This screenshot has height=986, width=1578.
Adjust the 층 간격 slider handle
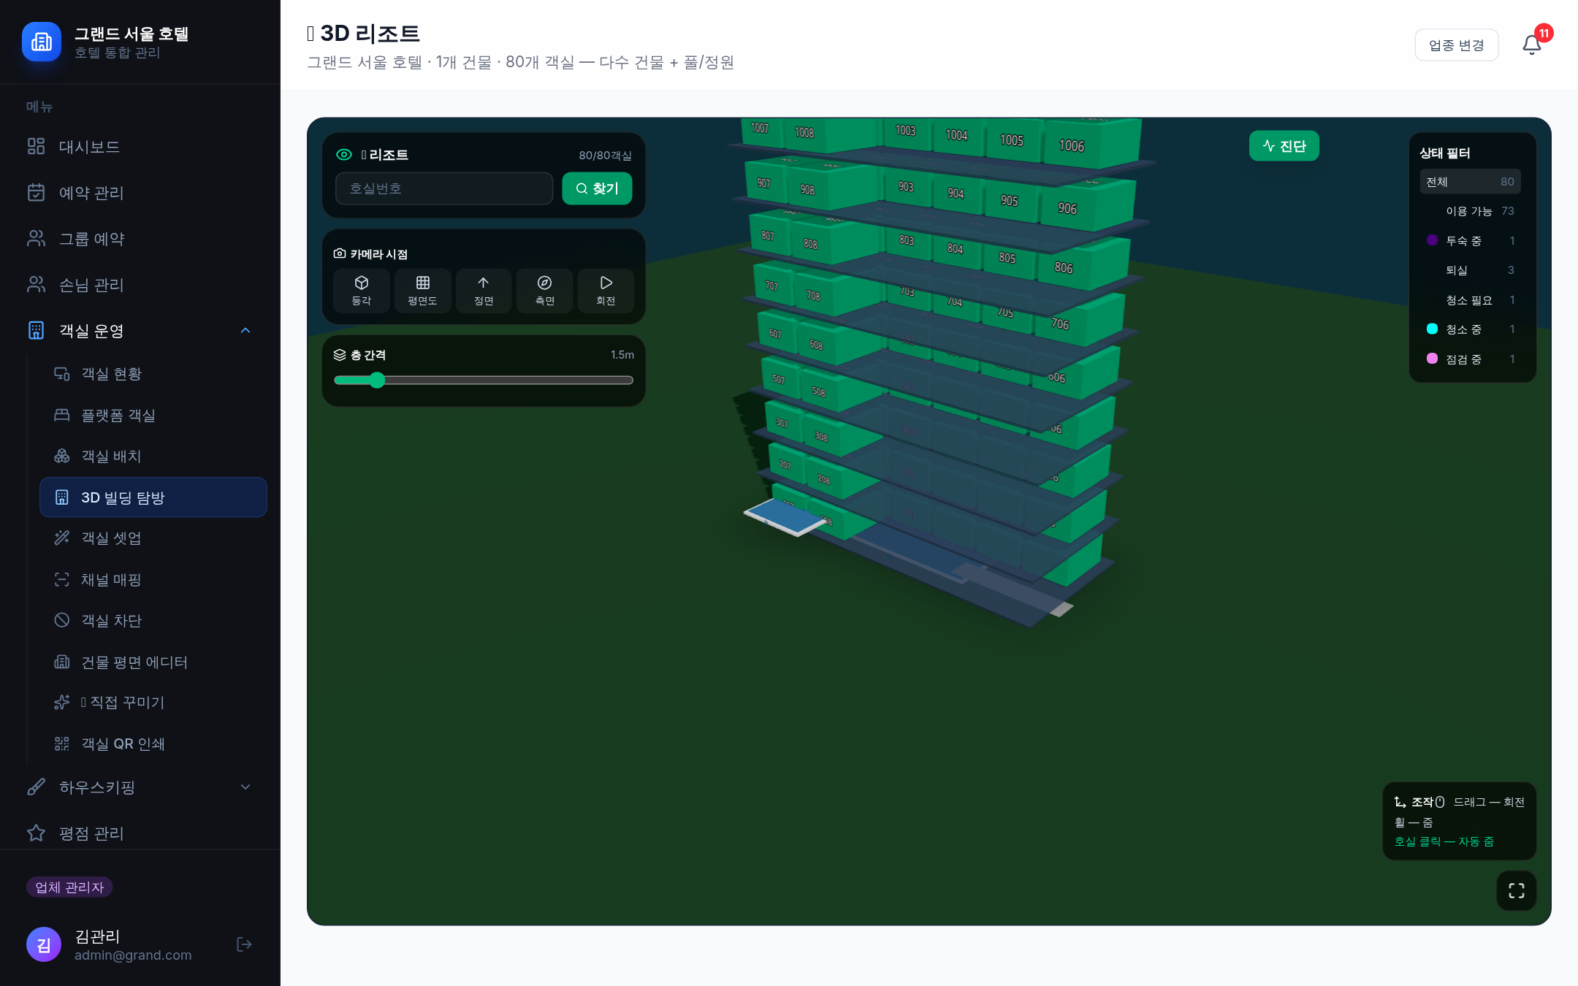(377, 380)
